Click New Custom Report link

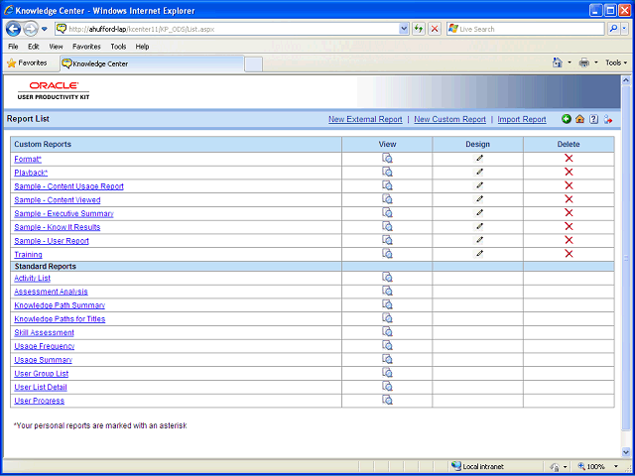coord(449,119)
